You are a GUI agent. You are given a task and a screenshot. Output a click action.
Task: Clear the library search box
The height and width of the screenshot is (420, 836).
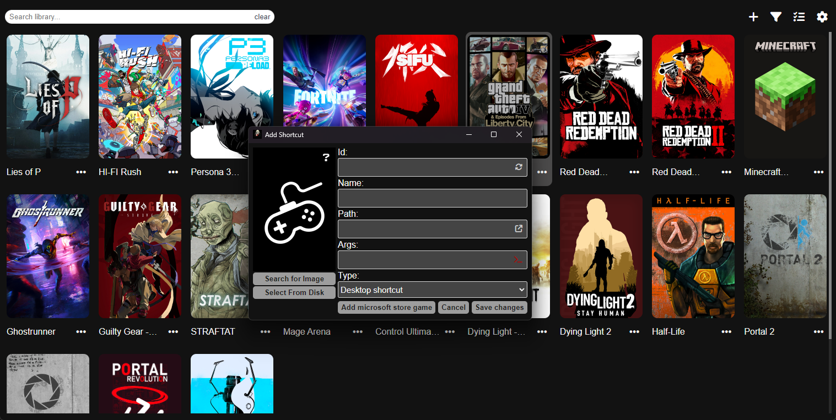(262, 17)
